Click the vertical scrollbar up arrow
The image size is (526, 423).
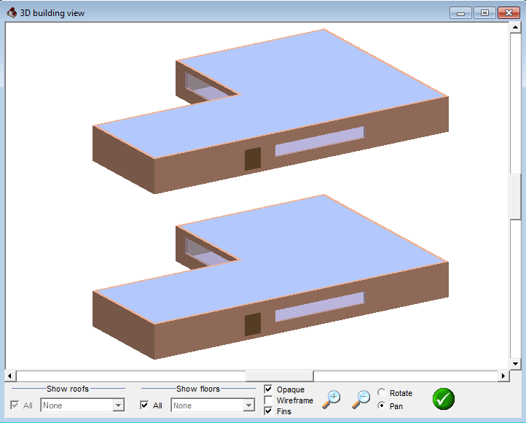(x=515, y=27)
